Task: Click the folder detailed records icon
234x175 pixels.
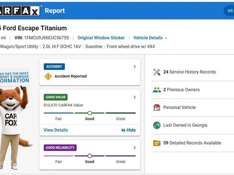Action: pos(157,143)
